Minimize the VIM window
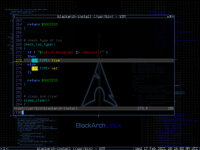 click(168, 17)
